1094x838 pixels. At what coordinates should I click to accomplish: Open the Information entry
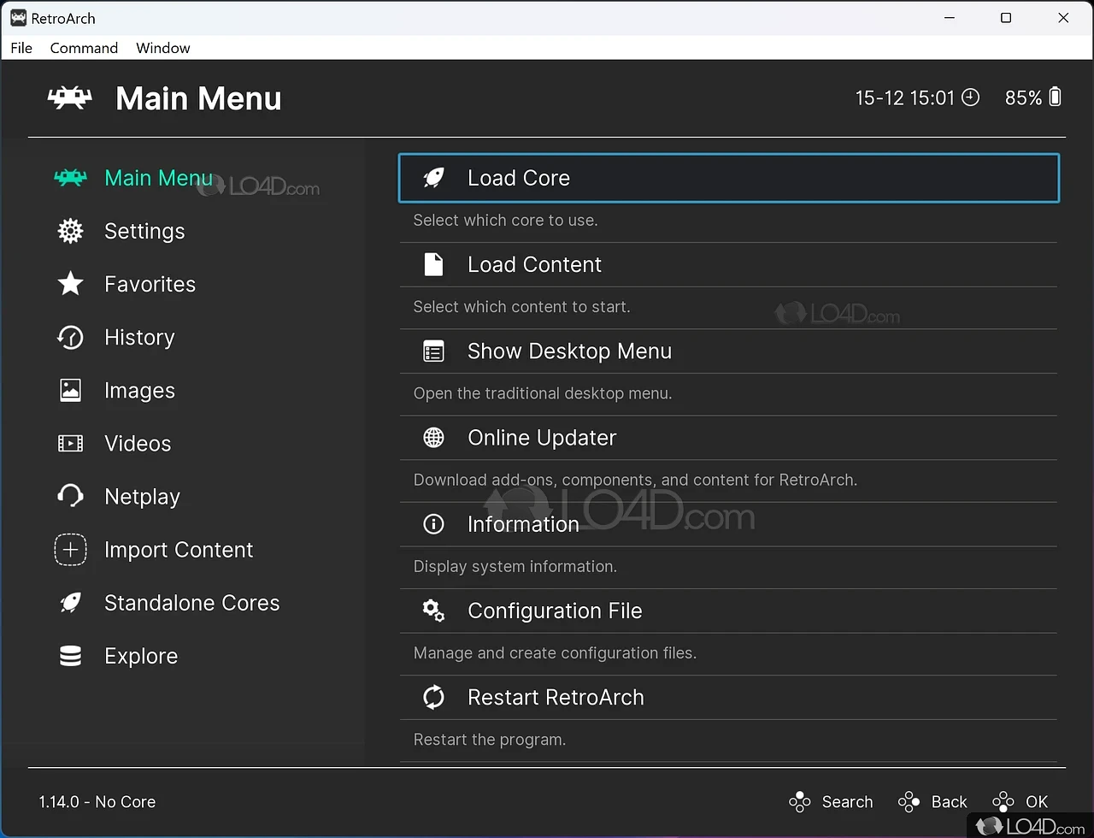(729, 523)
